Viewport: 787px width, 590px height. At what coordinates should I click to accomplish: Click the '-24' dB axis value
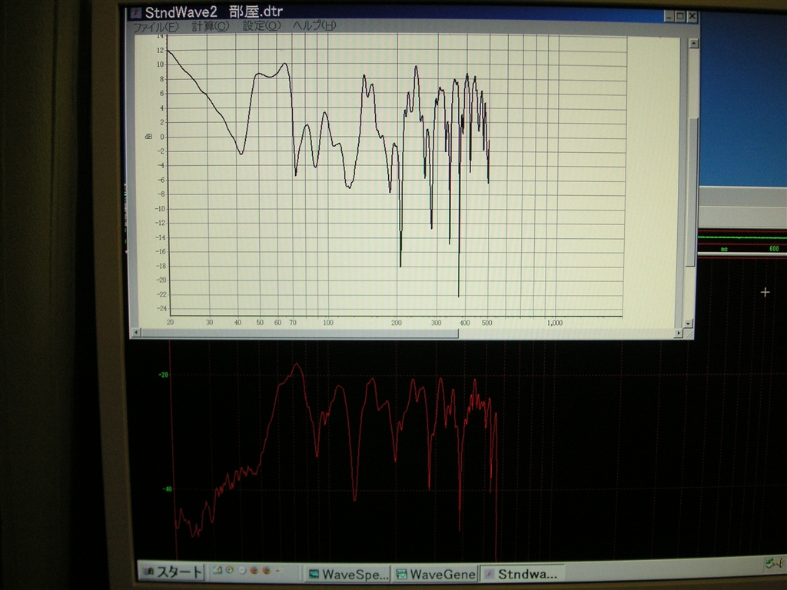click(161, 309)
